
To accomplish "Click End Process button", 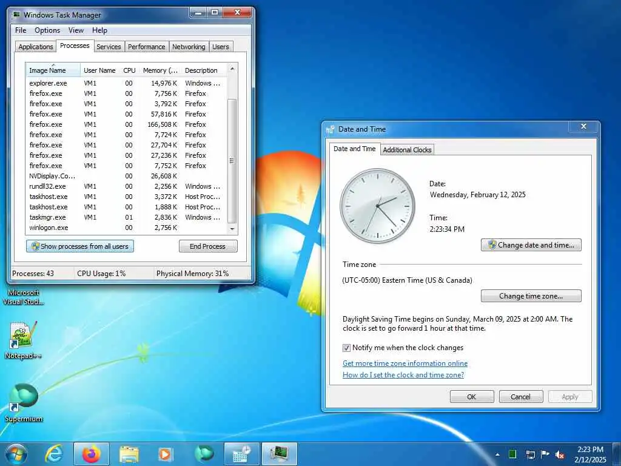I will tap(208, 246).
